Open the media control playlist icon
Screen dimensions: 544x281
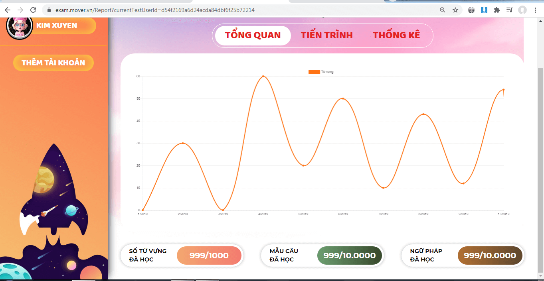[509, 10]
